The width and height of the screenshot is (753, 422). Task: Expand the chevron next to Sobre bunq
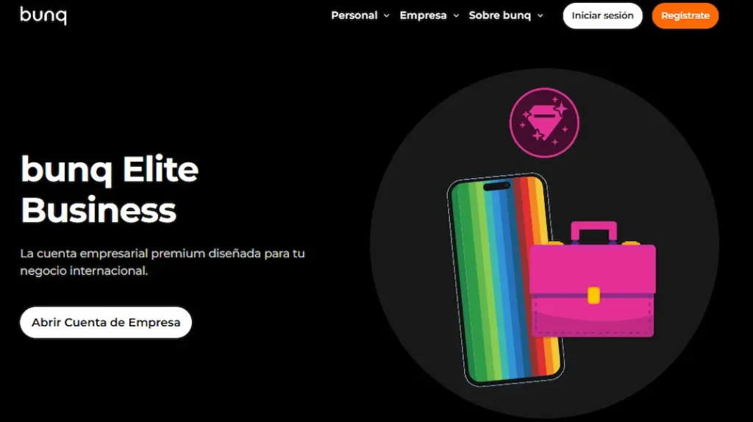click(540, 16)
